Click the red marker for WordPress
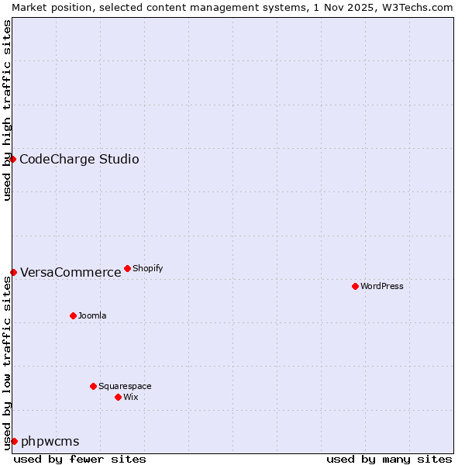 355,286
